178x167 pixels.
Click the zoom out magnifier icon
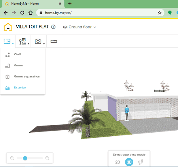coord(12,158)
